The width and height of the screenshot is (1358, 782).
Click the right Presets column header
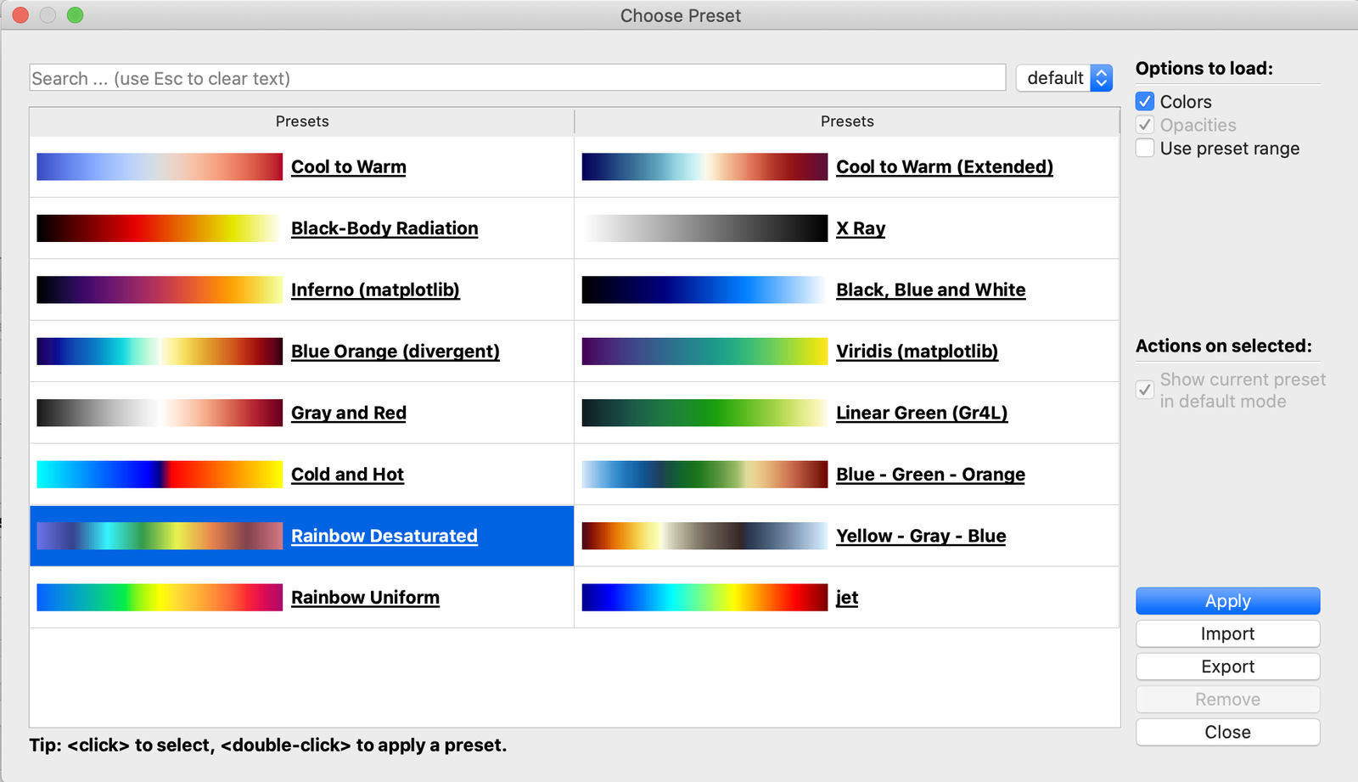point(847,121)
